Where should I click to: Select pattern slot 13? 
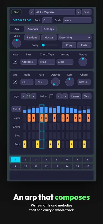(57, 166)
